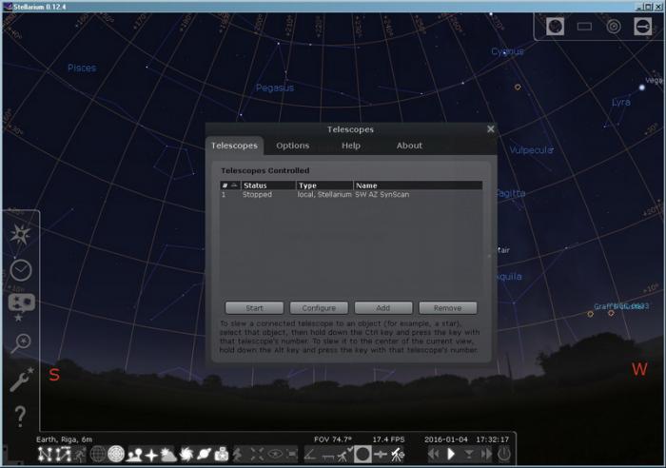Image resolution: width=666 pixels, height=468 pixels.
Task: Click the telescope with checkmark icon
Action: 344,455
